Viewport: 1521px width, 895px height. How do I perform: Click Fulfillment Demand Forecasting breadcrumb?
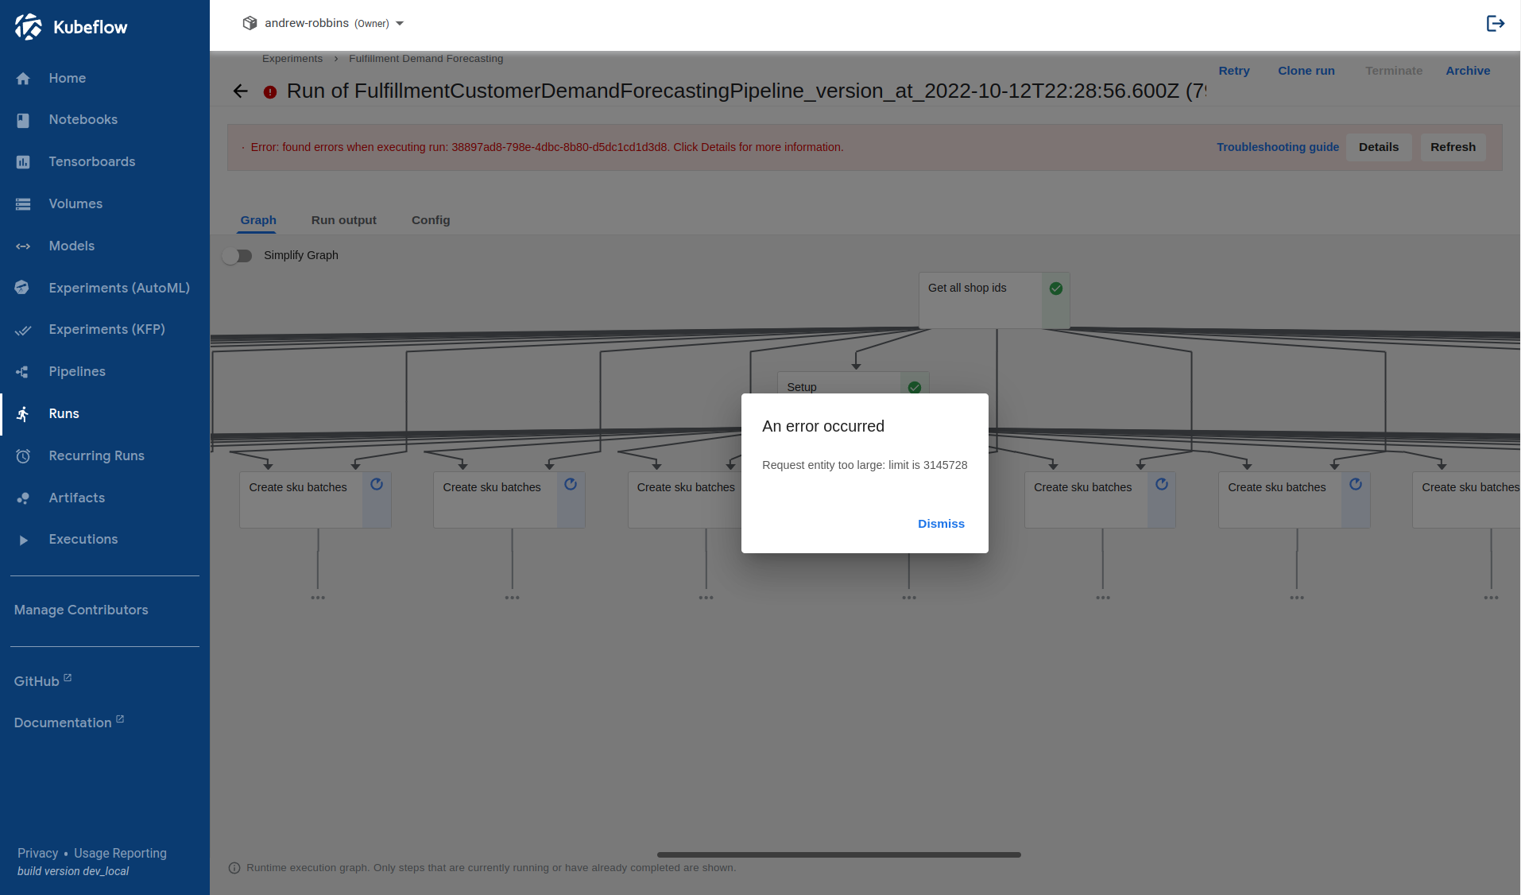point(426,59)
